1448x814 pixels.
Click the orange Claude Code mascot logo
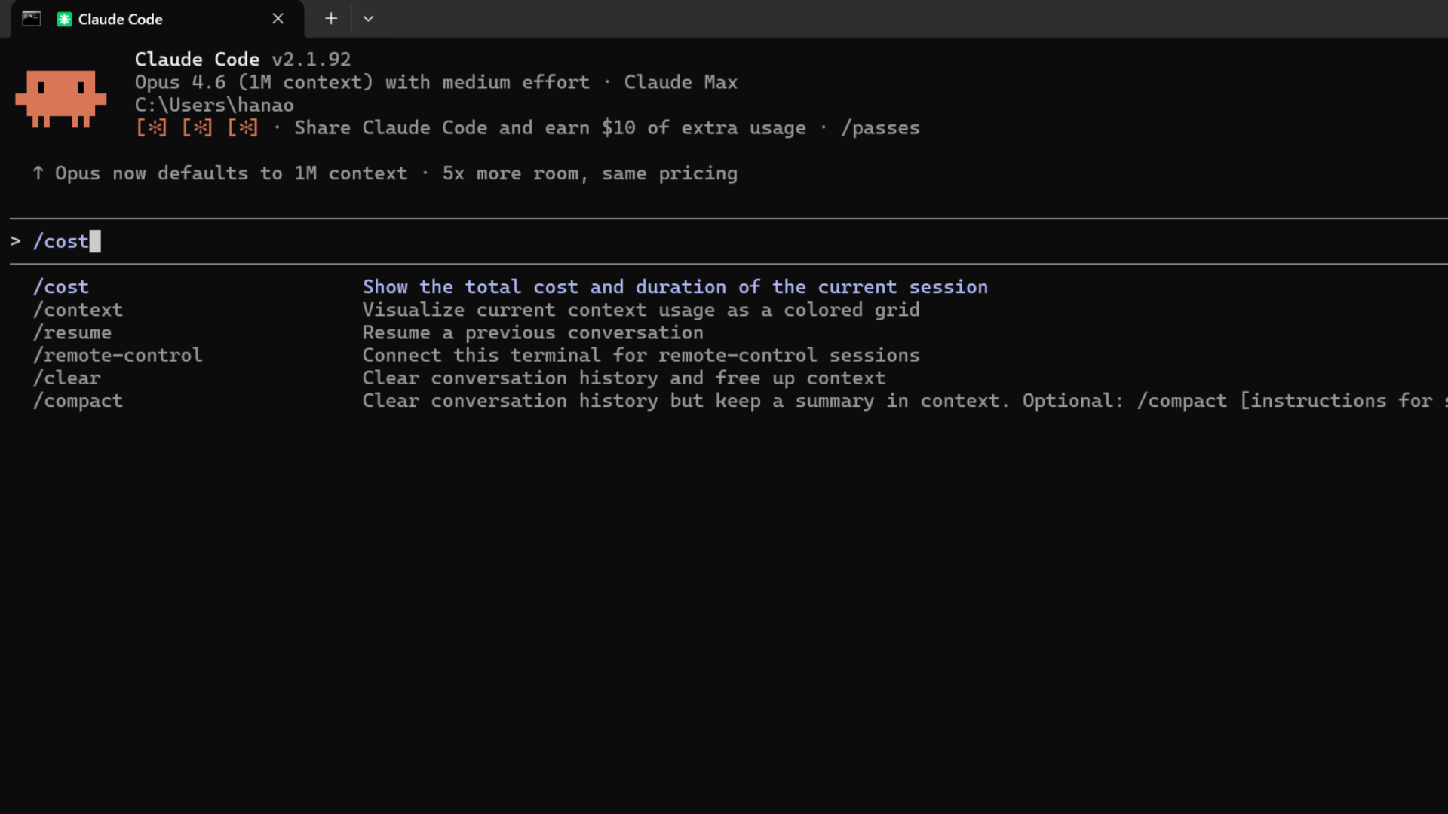click(x=60, y=99)
